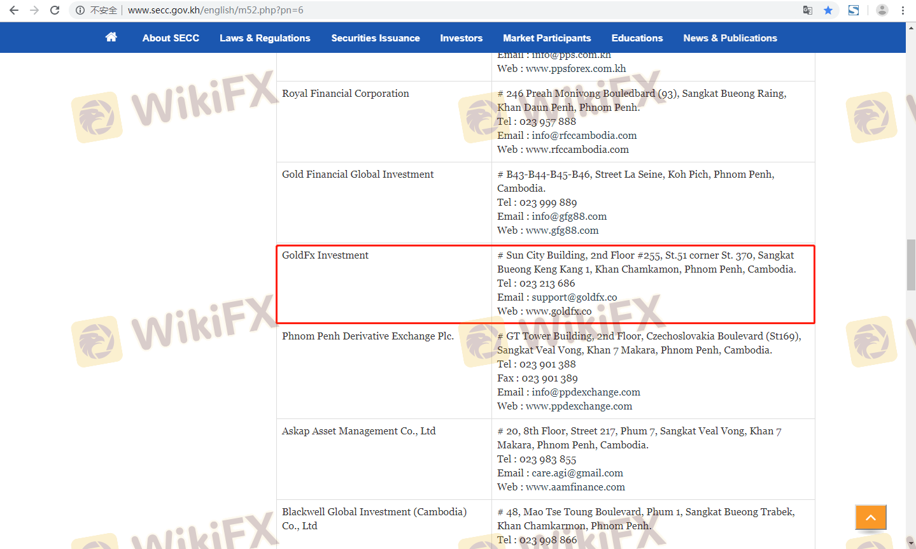
Task: Click the blue S extension icon
Action: (854, 10)
